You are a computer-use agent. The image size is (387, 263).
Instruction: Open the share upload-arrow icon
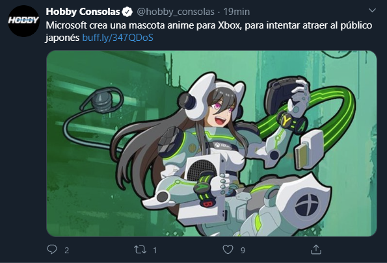pyautogui.click(x=316, y=249)
